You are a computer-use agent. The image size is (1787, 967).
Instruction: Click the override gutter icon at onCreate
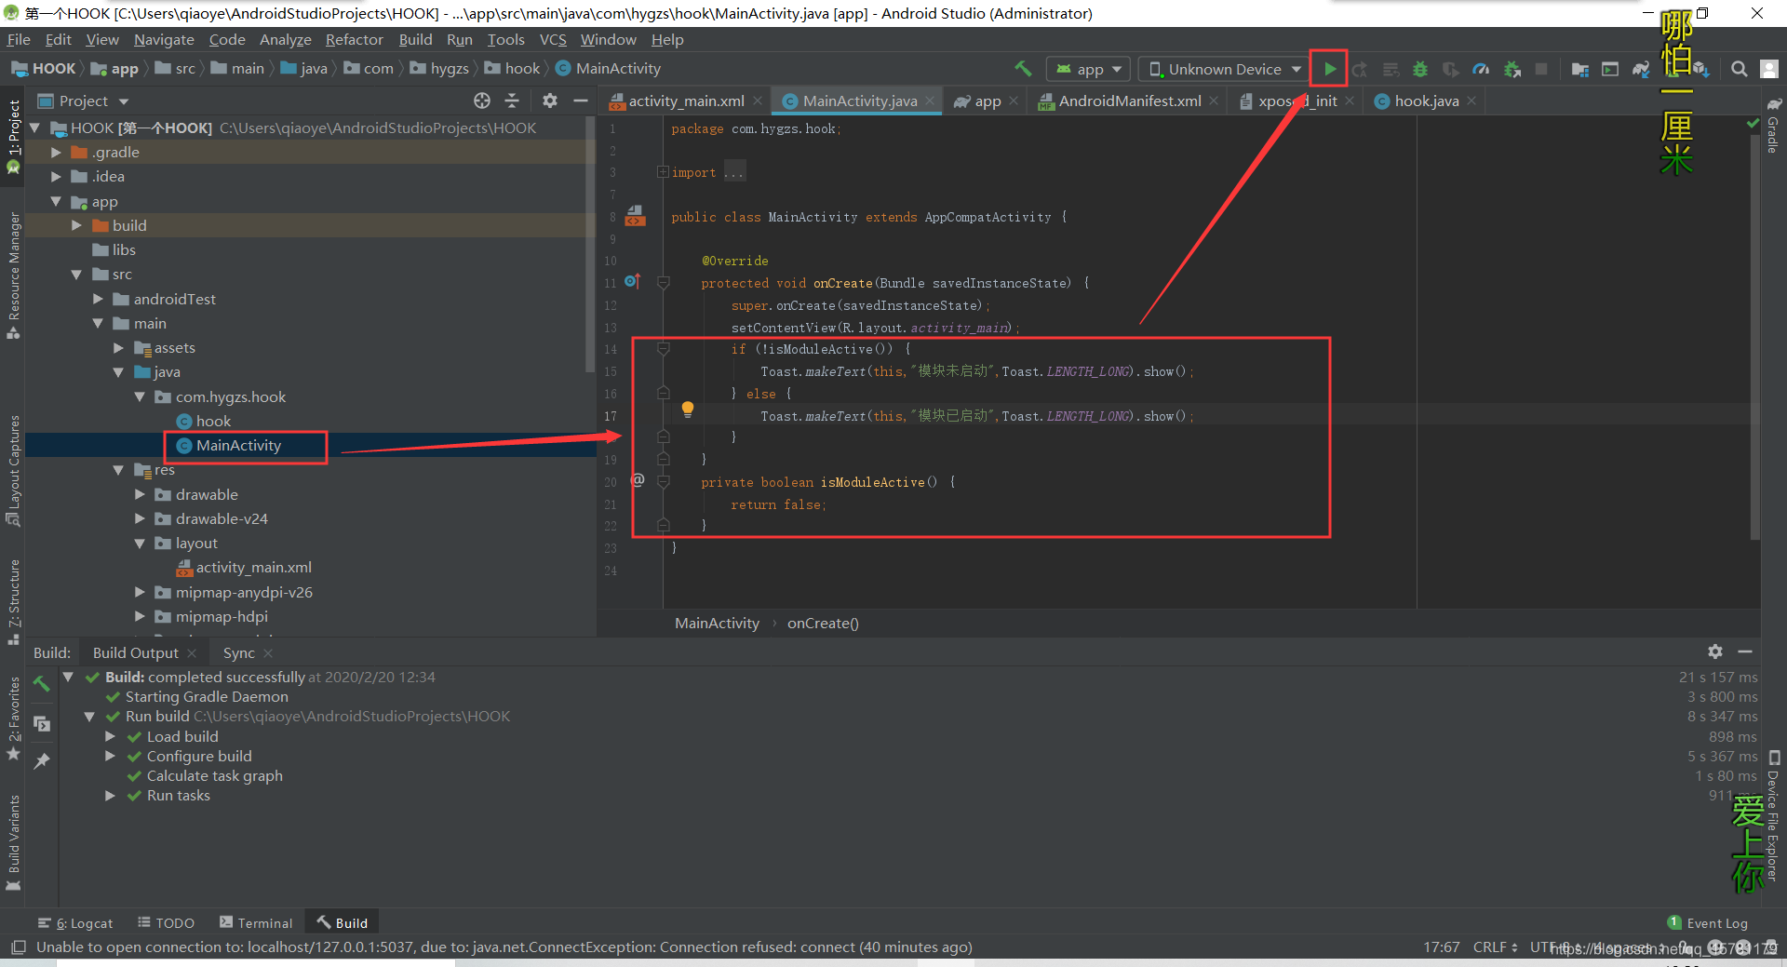tap(632, 281)
